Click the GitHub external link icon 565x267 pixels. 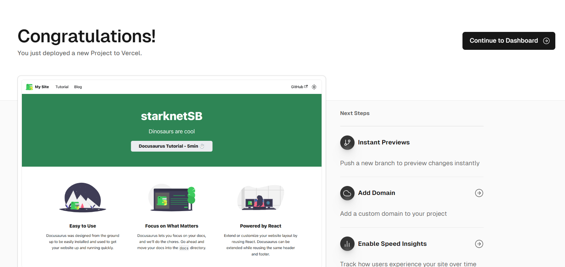306,86
